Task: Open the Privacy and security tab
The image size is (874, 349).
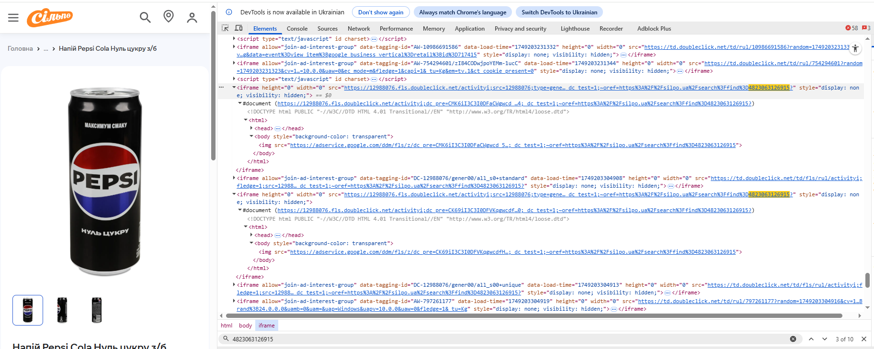Action: 521,29
